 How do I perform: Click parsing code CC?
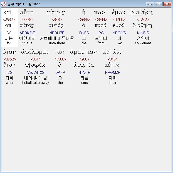[x=9, y=33]
